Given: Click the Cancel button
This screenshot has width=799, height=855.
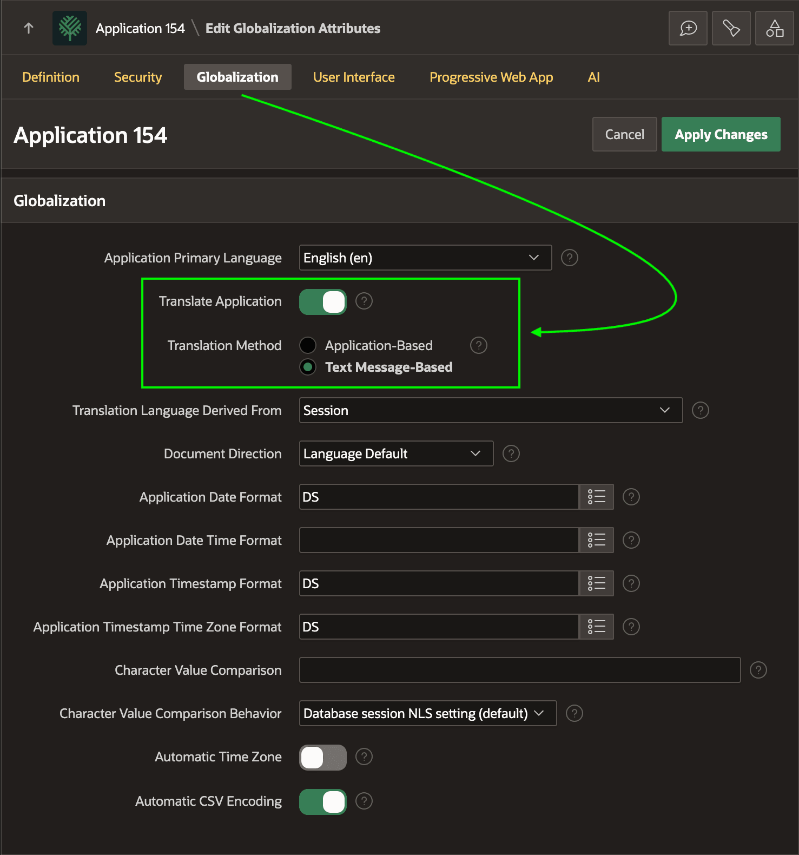Looking at the screenshot, I should (625, 134).
